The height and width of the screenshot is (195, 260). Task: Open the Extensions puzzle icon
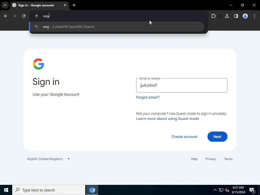[213, 16]
